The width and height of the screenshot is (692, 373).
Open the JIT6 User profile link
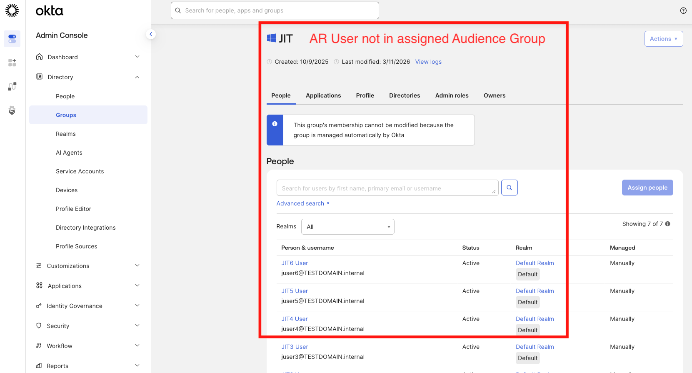295,263
